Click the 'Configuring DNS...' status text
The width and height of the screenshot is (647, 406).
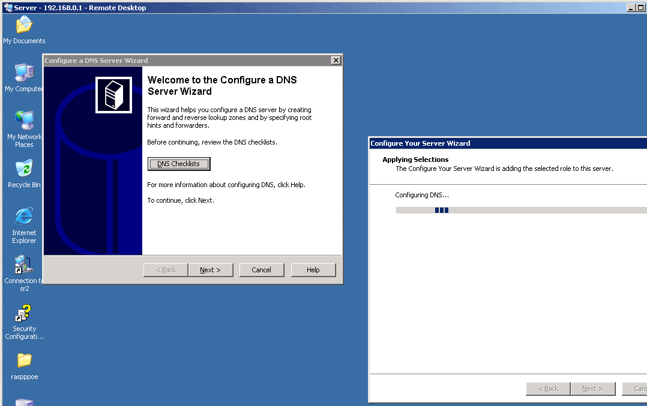click(x=422, y=195)
